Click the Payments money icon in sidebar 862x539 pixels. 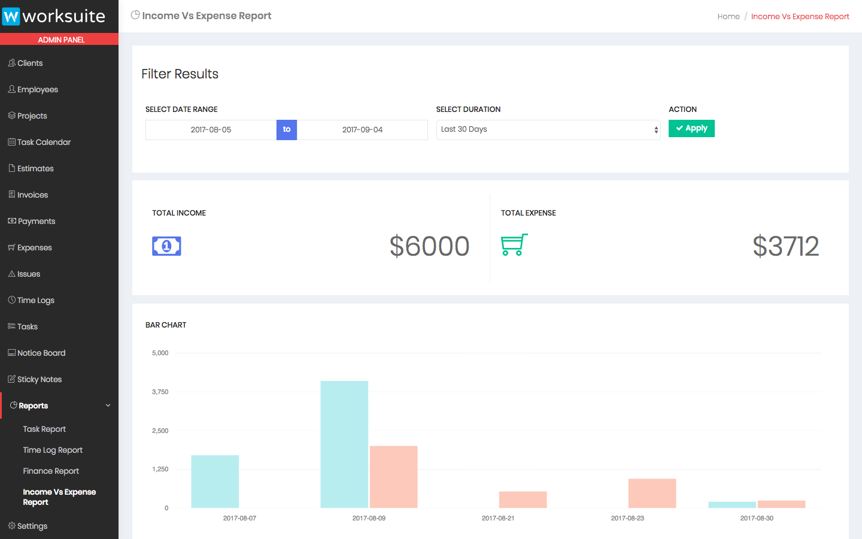pos(11,221)
